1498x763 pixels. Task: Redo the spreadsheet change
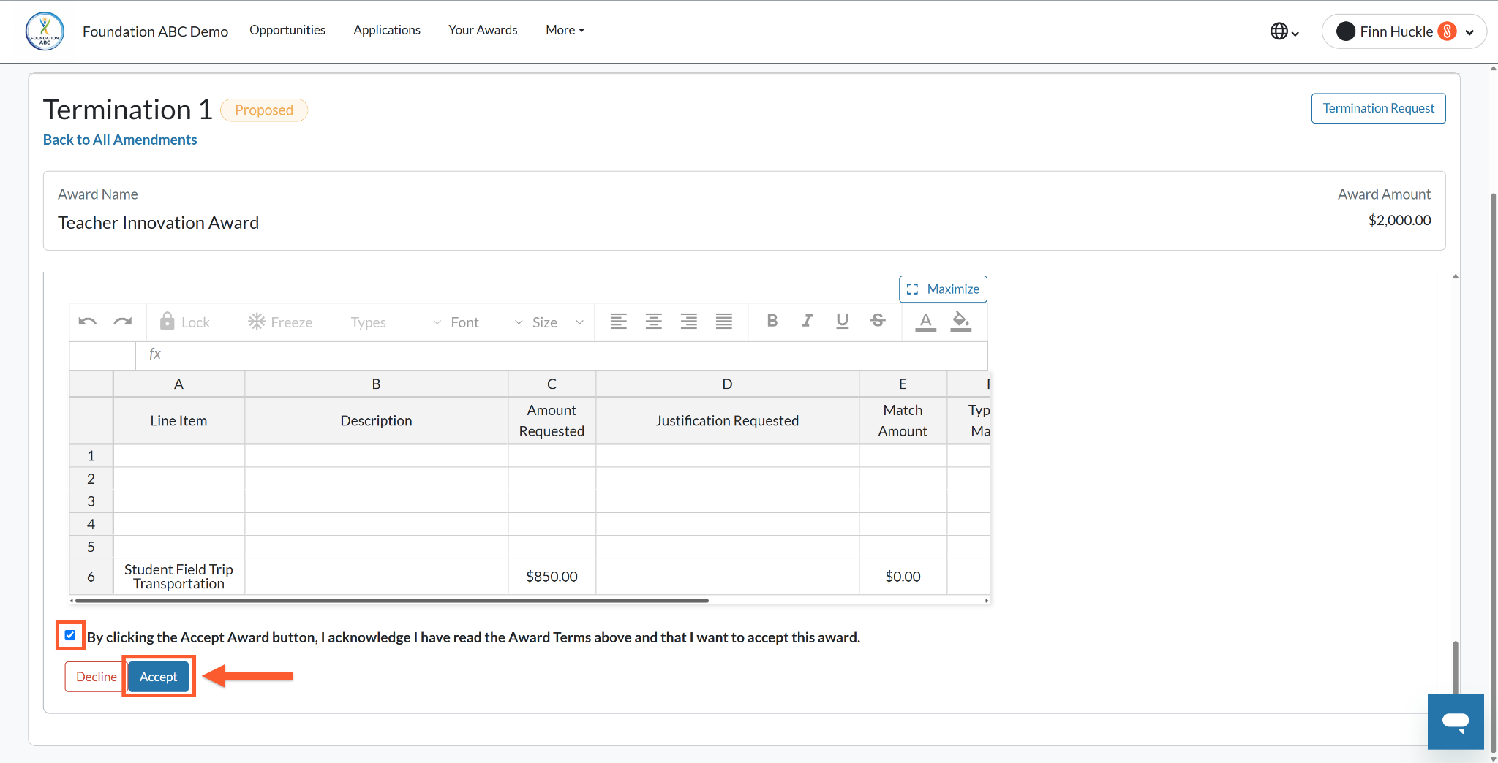coord(123,322)
